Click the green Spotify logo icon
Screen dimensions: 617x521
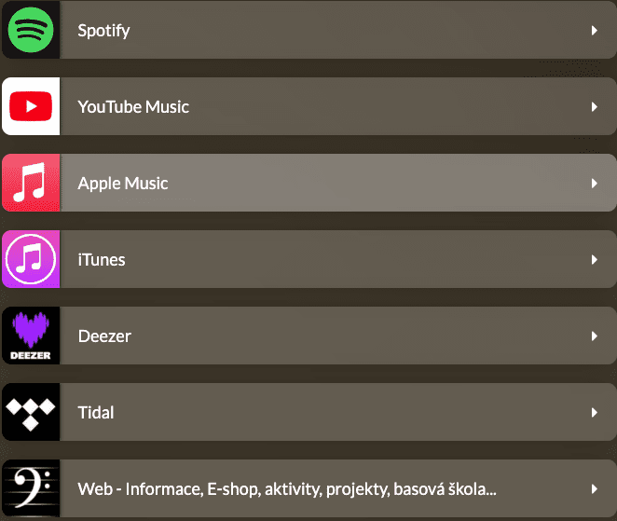click(31, 31)
